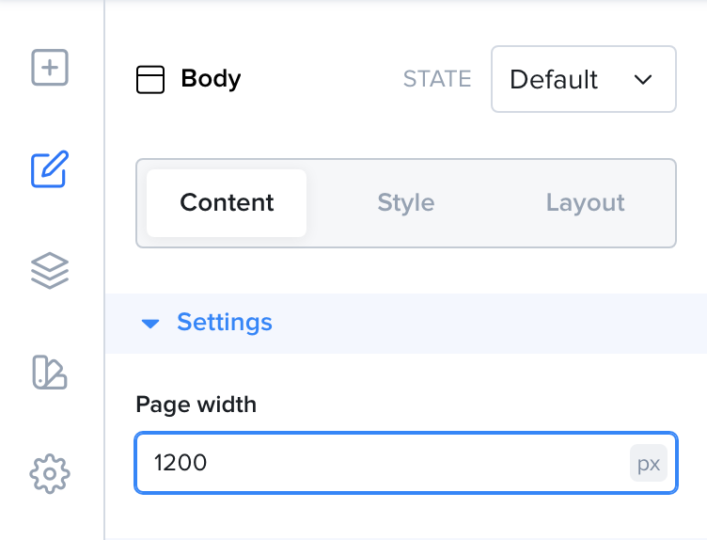Click the 1200 value in Page width
This screenshot has height=540, width=707.
[181, 463]
